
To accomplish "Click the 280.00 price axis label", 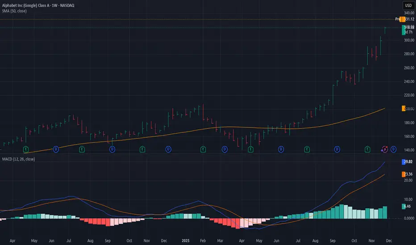I will click(409, 54).
